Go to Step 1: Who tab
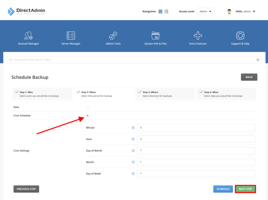 41,94
